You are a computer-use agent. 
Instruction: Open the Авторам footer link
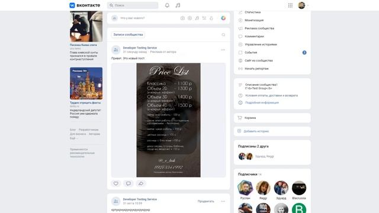coord(94,134)
